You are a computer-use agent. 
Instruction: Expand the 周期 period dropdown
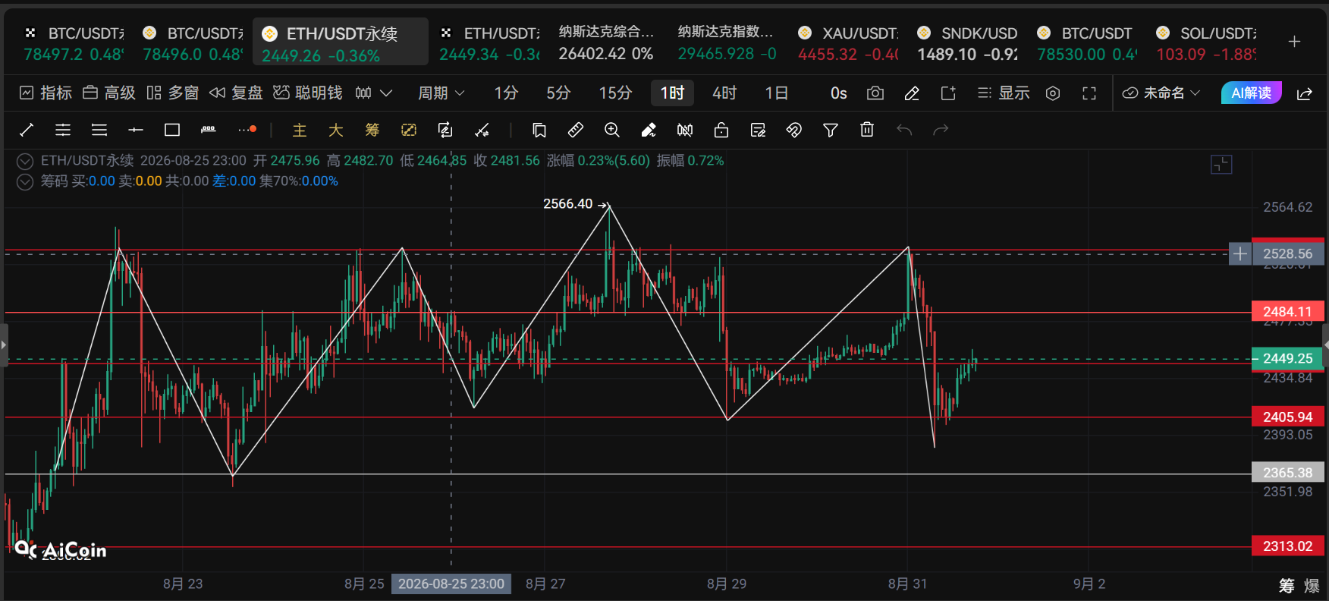(441, 93)
